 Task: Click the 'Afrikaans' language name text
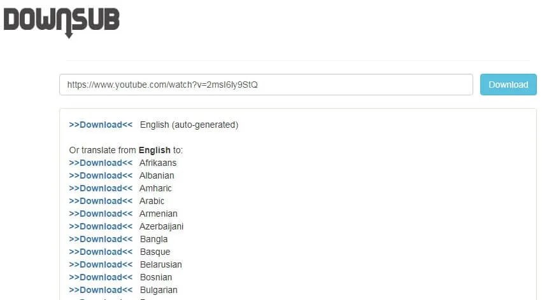(x=158, y=163)
